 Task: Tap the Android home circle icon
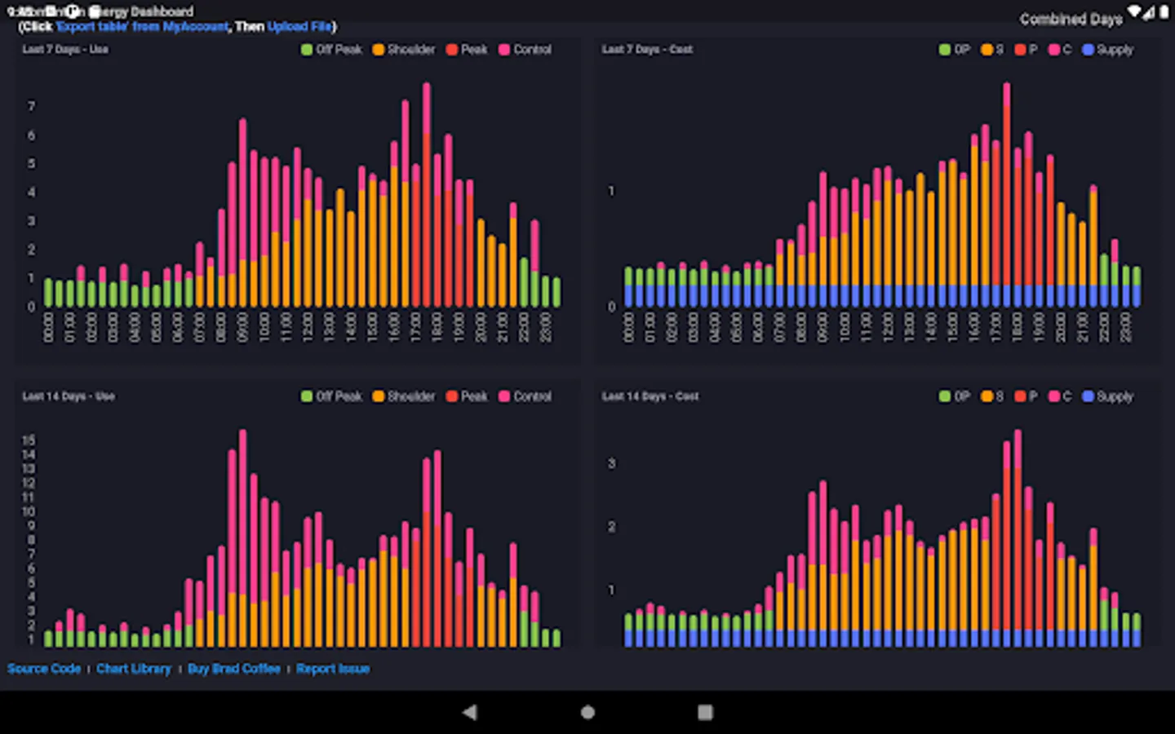(587, 712)
